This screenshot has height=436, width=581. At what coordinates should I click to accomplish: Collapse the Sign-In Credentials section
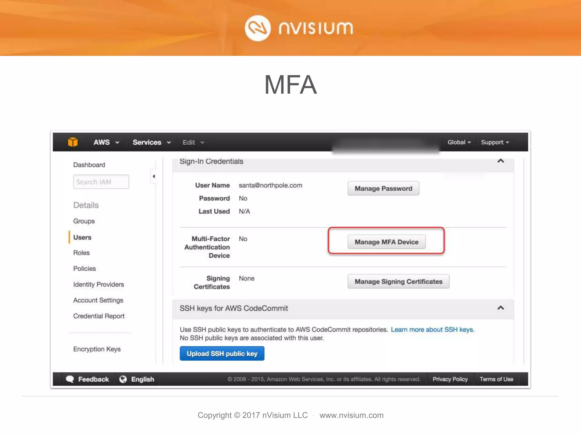click(x=500, y=161)
